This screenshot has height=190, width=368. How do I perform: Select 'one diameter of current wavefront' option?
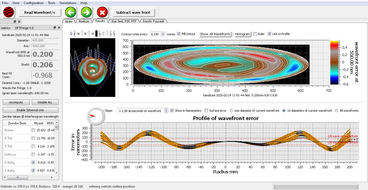(x=231, y=111)
